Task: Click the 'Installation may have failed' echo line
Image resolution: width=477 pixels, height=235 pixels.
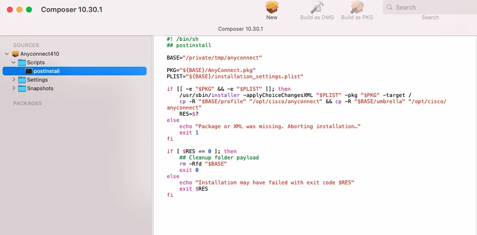Action: click(x=267, y=182)
